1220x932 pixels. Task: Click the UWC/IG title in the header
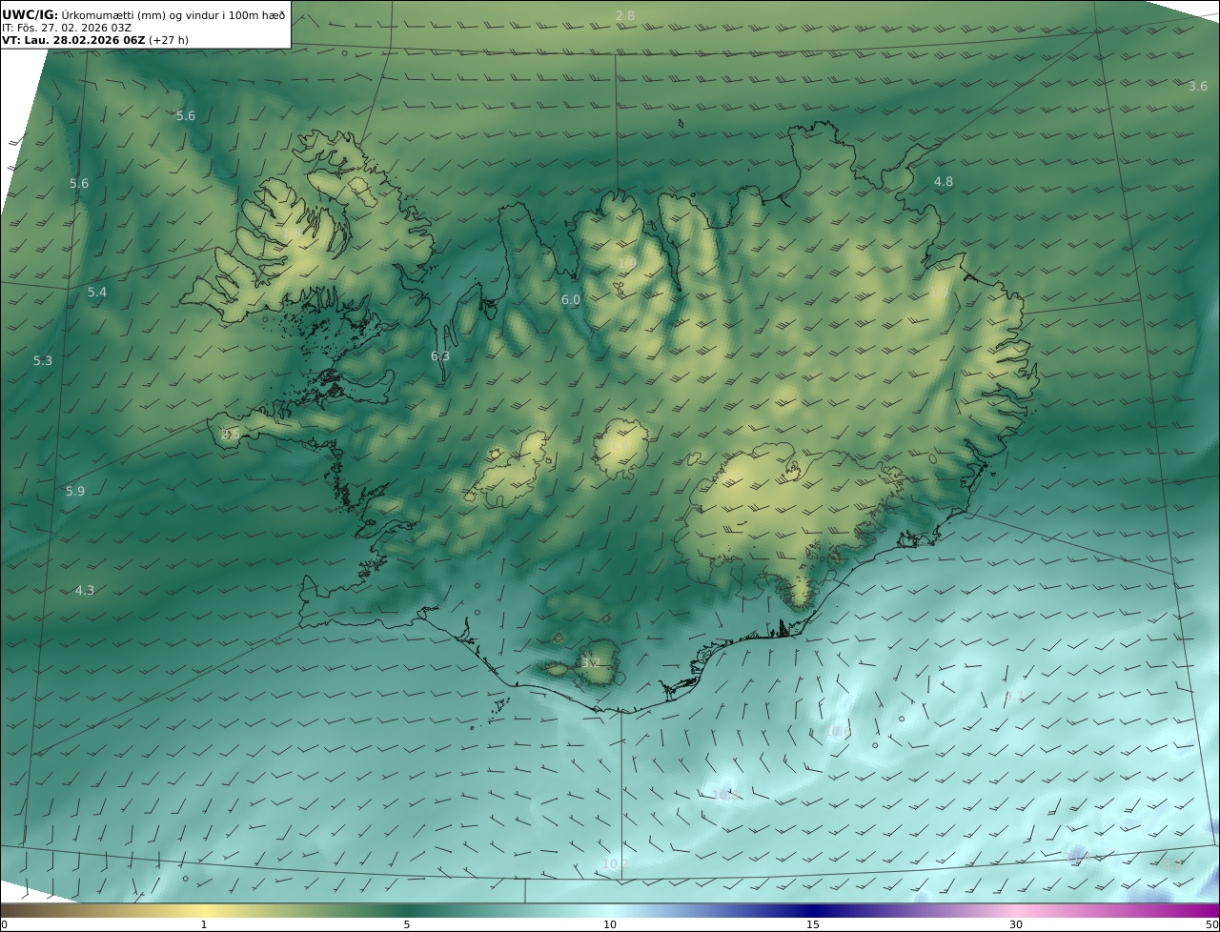[x=29, y=14]
